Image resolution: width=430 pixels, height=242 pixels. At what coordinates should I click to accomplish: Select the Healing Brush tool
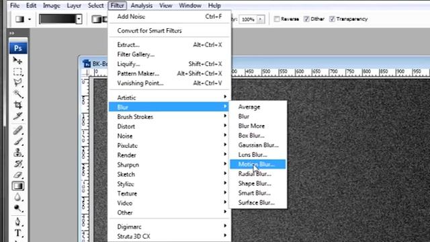click(x=18, y=130)
